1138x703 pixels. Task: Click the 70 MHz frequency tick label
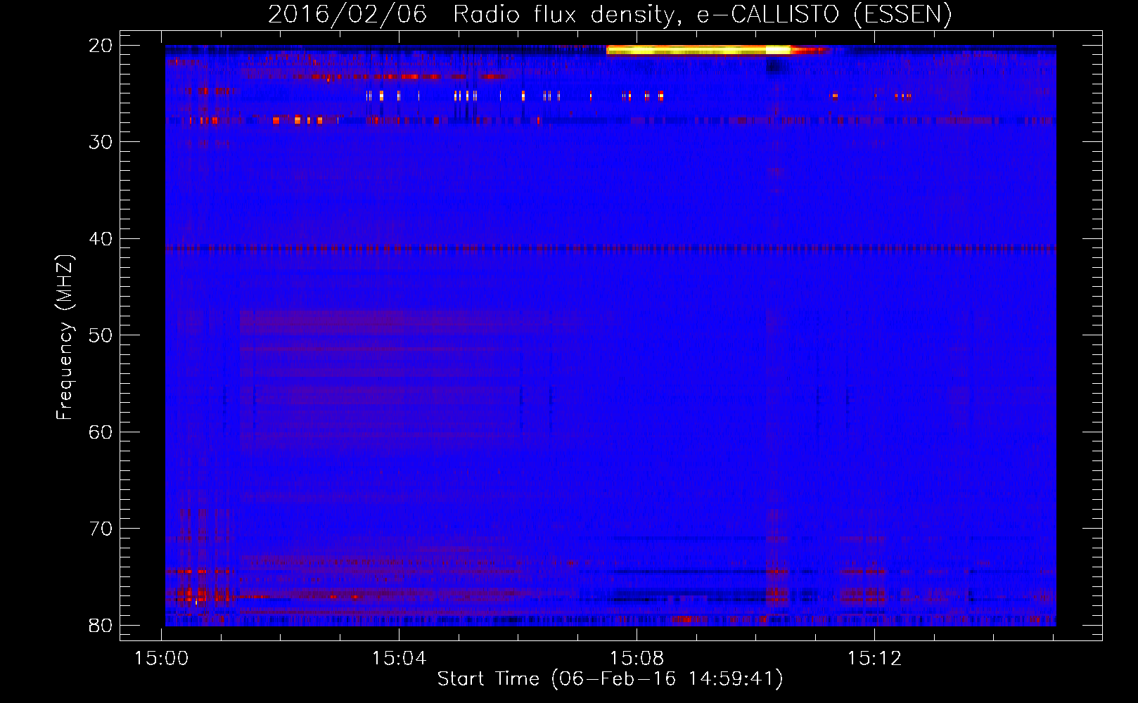click(101, 529)
